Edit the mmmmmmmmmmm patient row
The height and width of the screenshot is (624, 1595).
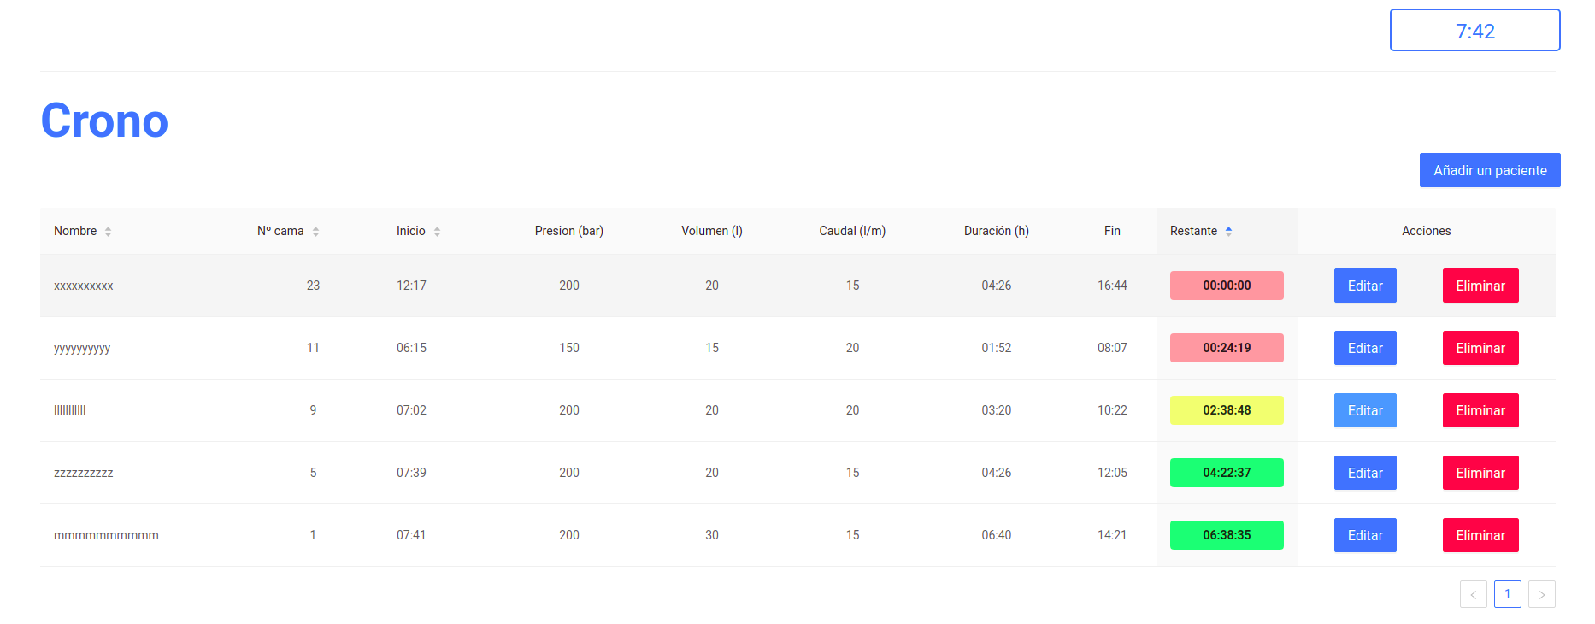(1365, 535)
